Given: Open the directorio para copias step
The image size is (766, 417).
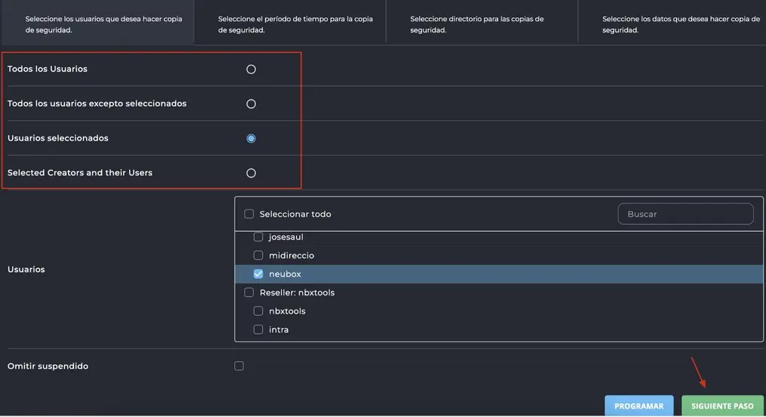Looking at the screenshot, I should pyautogui.click(x=482, y=23).
